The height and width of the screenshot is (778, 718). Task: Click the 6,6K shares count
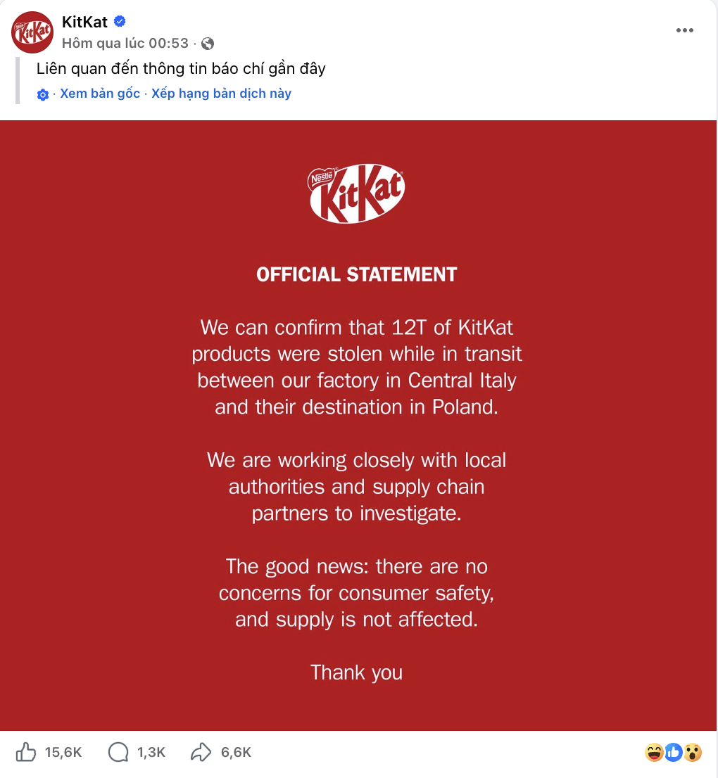tap(236, 753)
